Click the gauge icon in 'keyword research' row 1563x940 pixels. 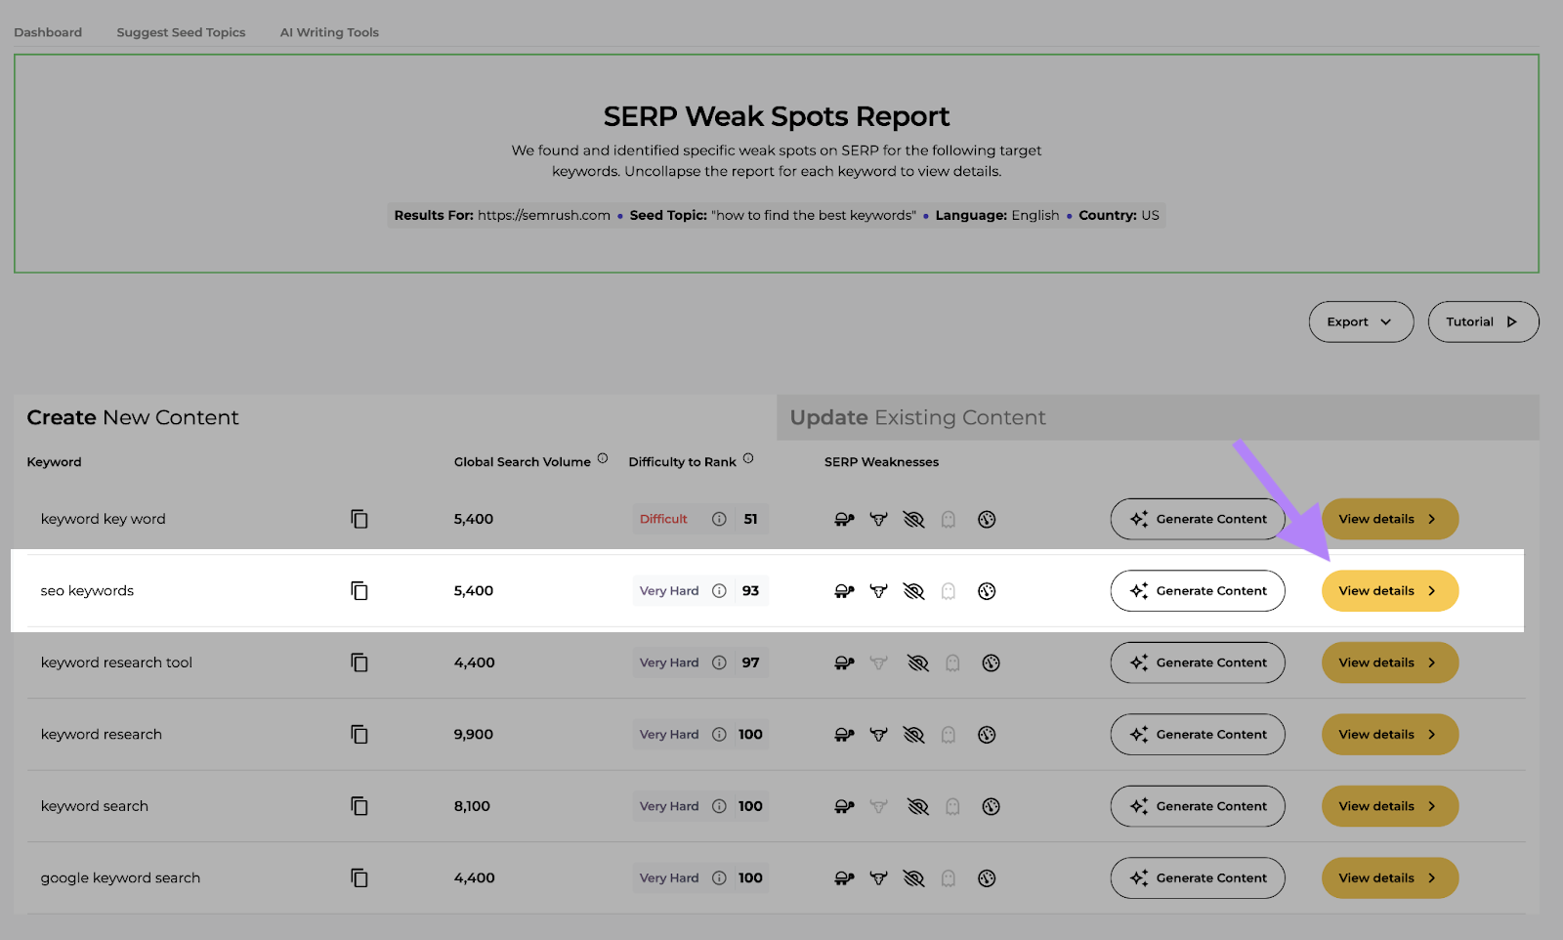tap(987, 735)
